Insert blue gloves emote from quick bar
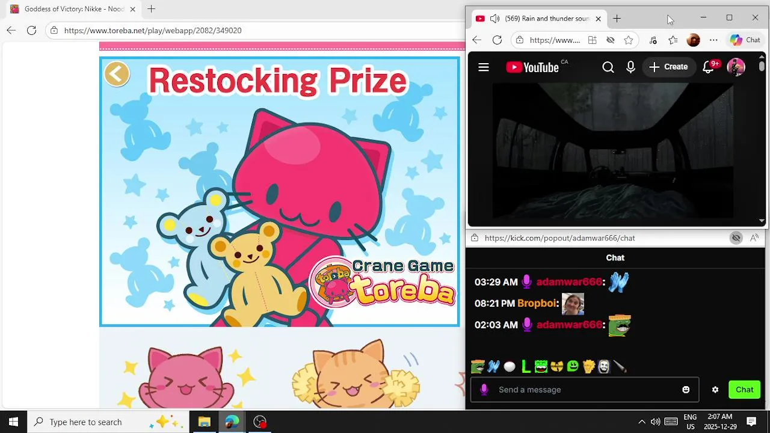Screen dimensions: 770x433 click(493, 366)
